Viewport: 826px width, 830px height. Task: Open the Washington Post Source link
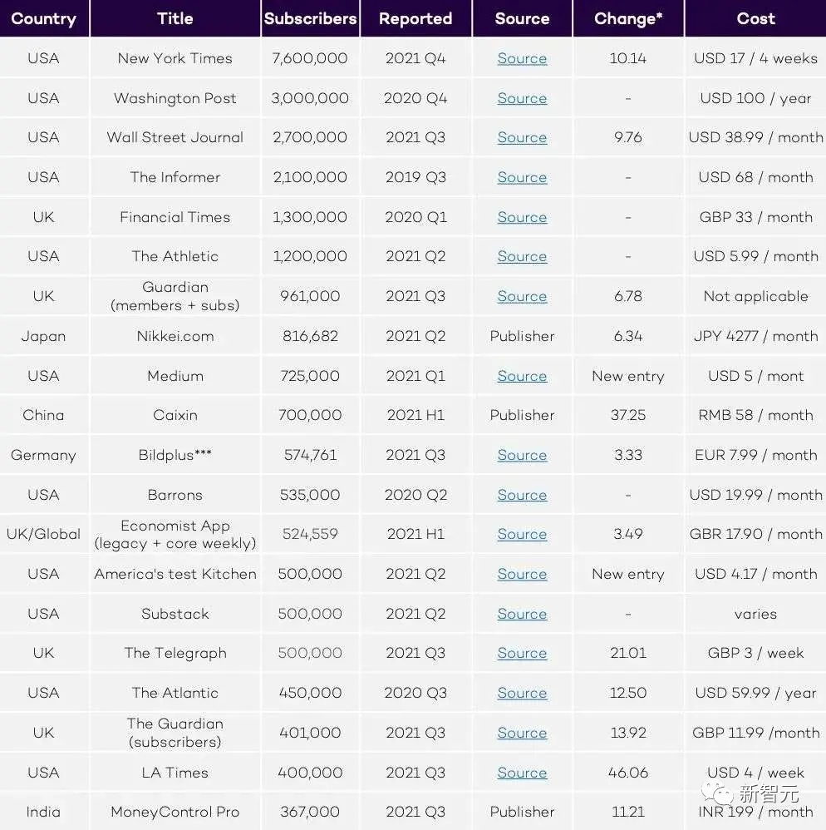522,98
